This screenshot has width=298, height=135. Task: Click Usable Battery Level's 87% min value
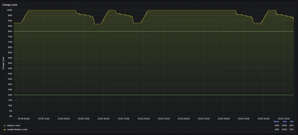pos(292,129)
